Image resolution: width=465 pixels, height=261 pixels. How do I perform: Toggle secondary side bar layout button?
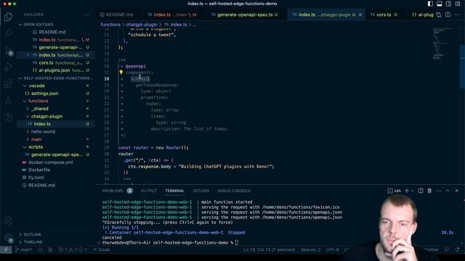click(x=448, y=4)
